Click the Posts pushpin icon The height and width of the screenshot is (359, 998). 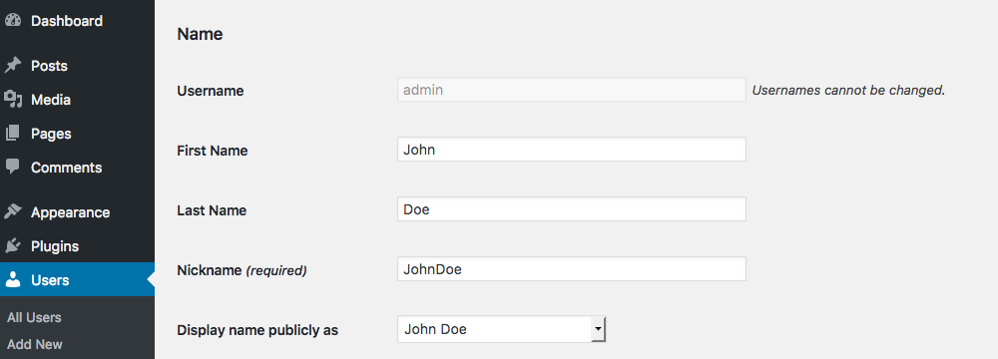point(13,66)
